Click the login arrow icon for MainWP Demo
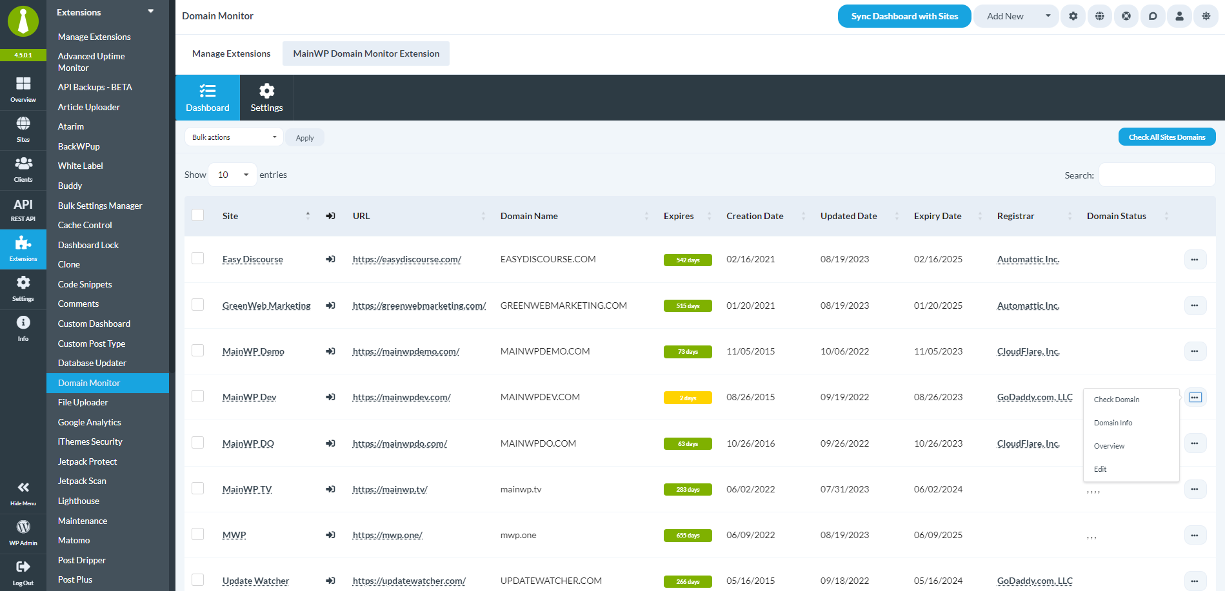 point(330,351)
